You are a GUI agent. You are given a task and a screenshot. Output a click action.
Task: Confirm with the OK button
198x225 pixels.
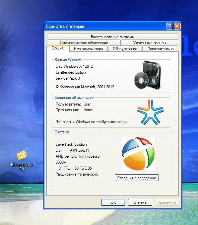(113, 202)
